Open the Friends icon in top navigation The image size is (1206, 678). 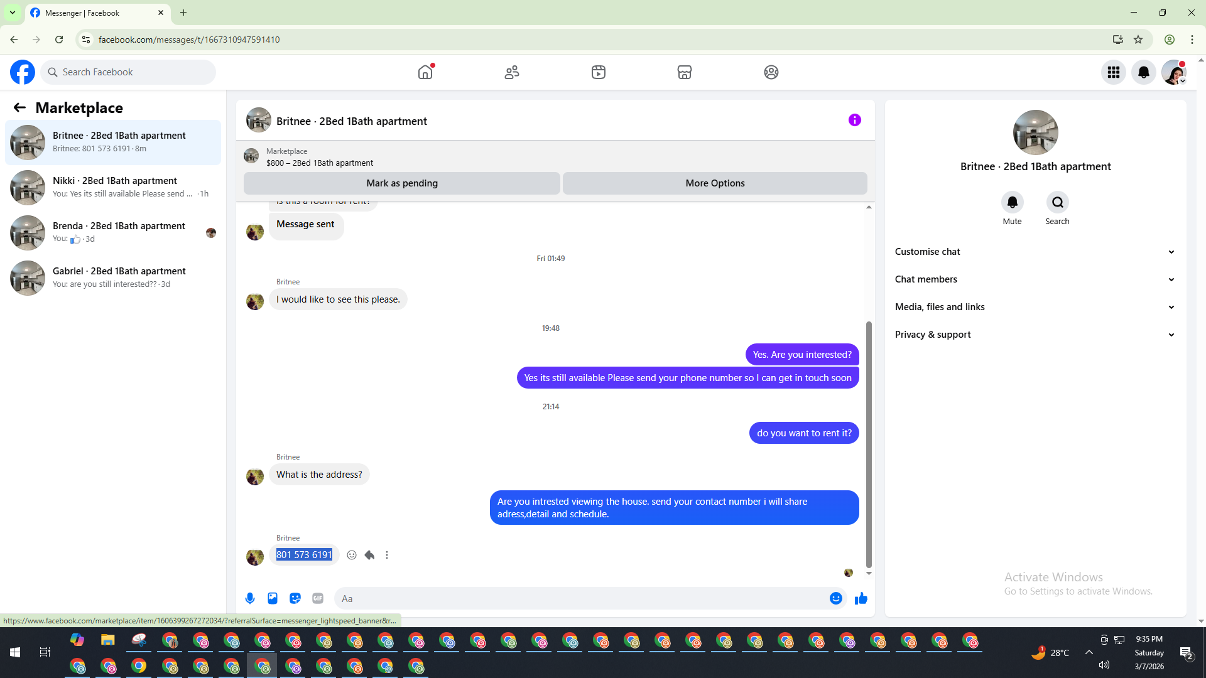512,72
